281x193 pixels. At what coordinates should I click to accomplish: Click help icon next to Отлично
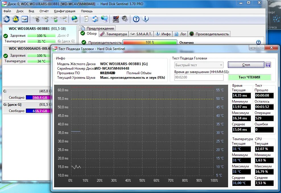click(x=259, y=42)
